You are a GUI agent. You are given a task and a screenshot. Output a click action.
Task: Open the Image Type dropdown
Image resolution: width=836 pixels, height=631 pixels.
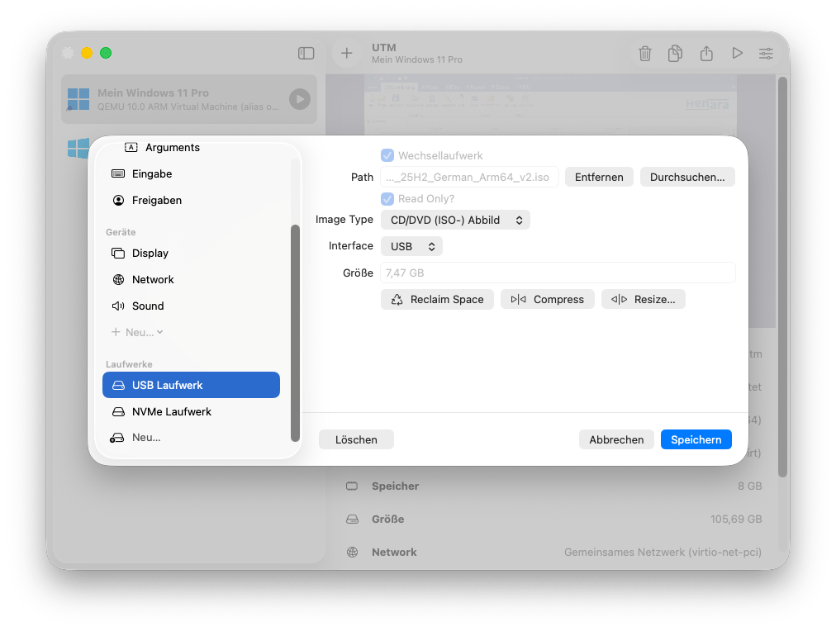click(x=454, y=221)
